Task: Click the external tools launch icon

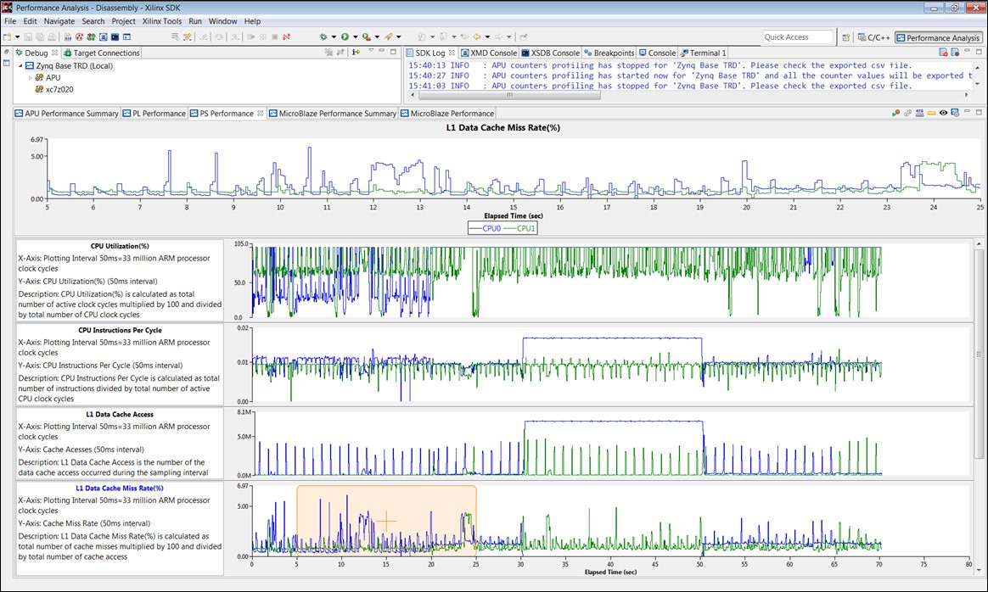Action: 389,37
